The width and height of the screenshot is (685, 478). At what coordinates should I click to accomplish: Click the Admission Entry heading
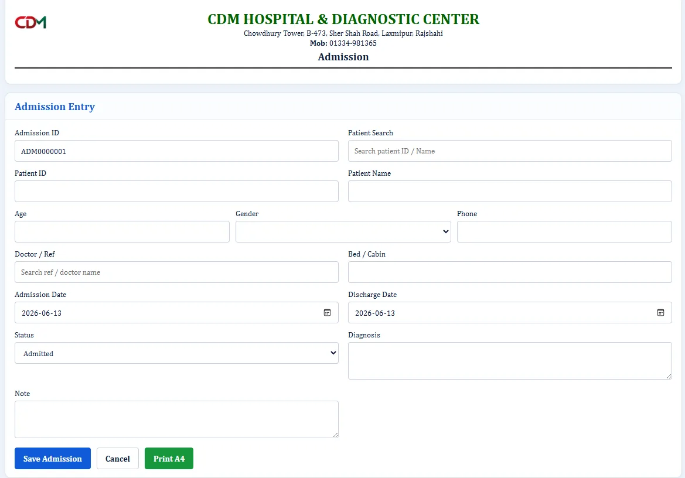pos(54,107)
